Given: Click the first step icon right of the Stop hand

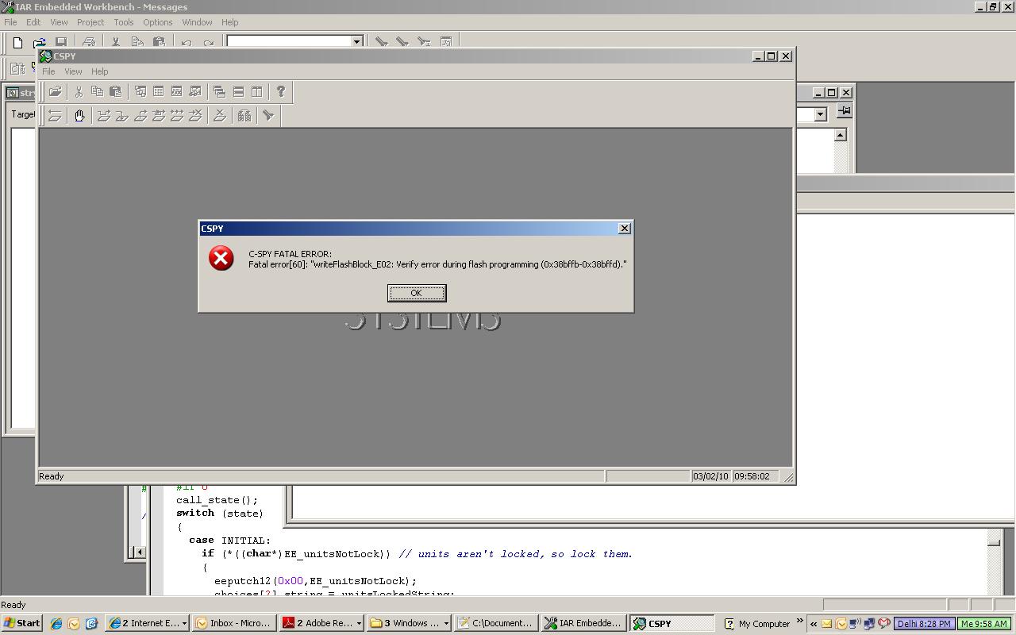Looking at the screenshot, I should coord(103,116).
